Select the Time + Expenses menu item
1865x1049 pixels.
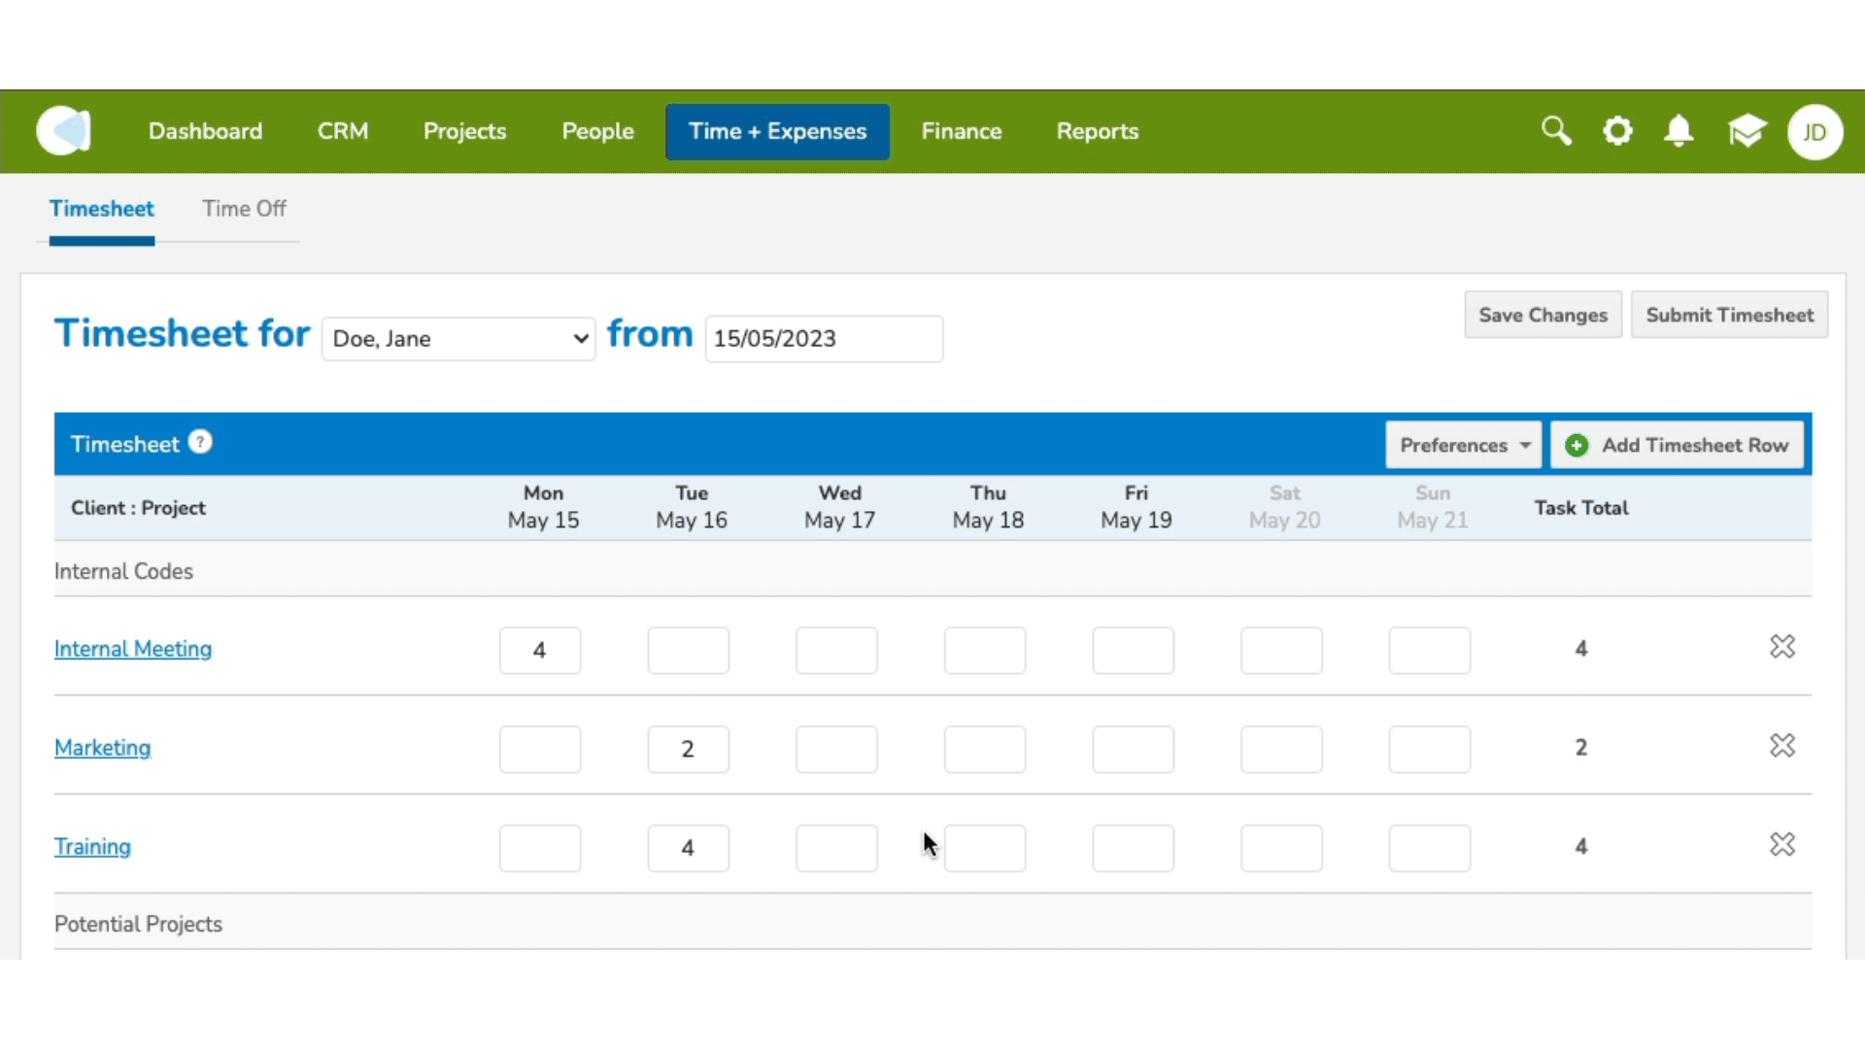click(777, 132)
